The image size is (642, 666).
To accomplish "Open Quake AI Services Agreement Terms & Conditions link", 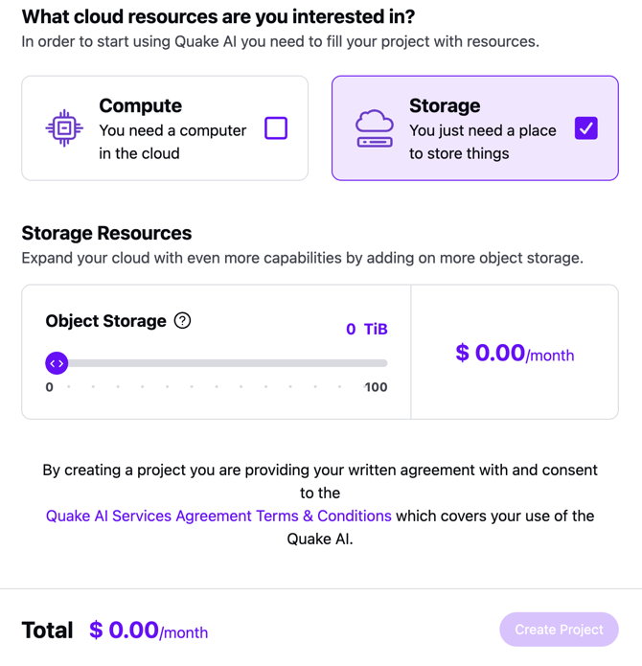I will (218, 516).
